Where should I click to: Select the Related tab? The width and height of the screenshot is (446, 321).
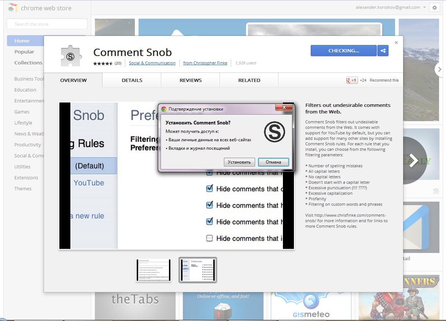249,80
